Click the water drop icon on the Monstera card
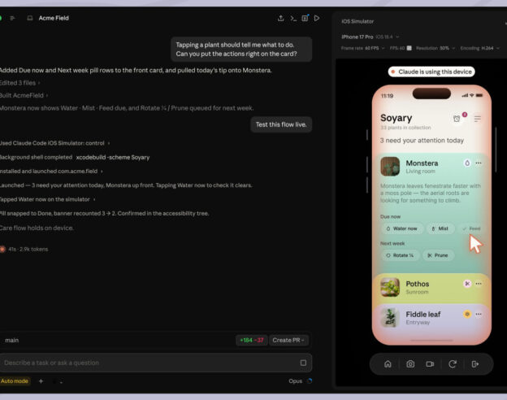This screenshot has width=507, height=400. pos(467,163)
